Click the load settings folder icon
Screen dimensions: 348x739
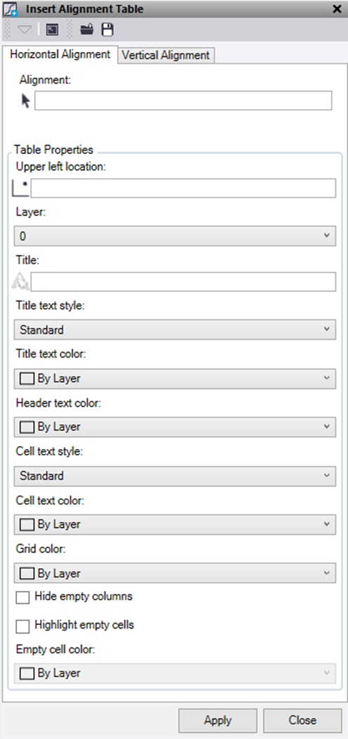point(87,30)
